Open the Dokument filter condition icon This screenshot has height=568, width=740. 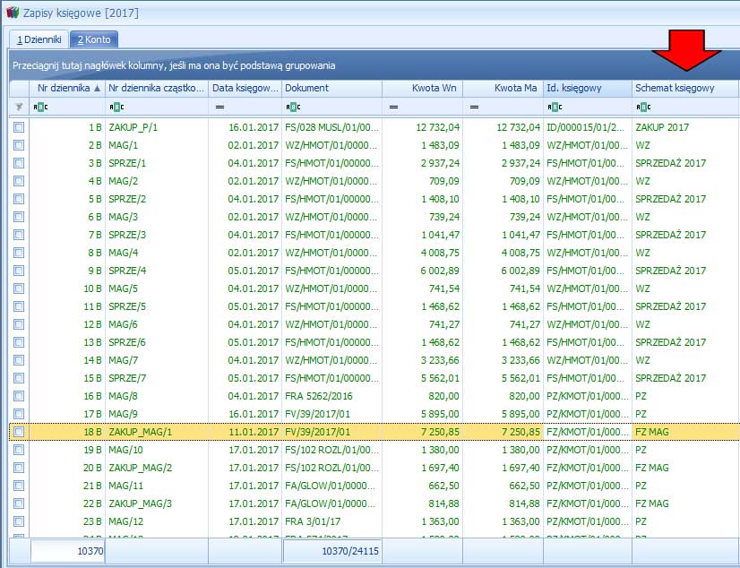(x=293, y=108)
